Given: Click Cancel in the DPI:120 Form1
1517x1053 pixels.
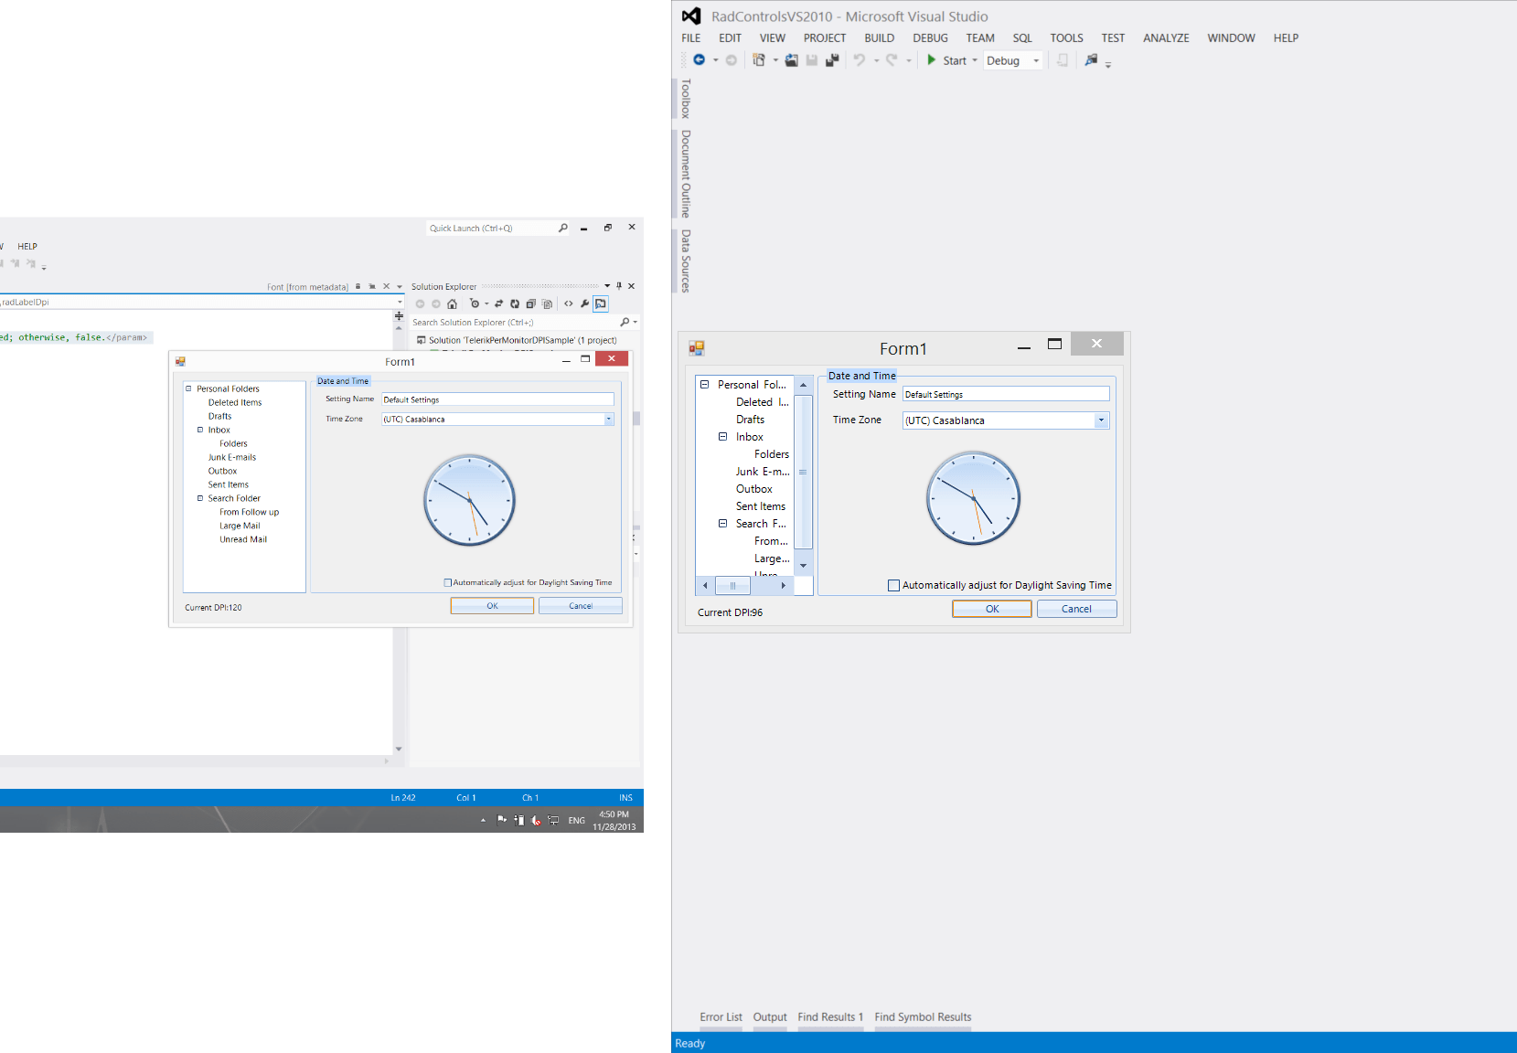Looking at the screenshot, I should 581,606.
